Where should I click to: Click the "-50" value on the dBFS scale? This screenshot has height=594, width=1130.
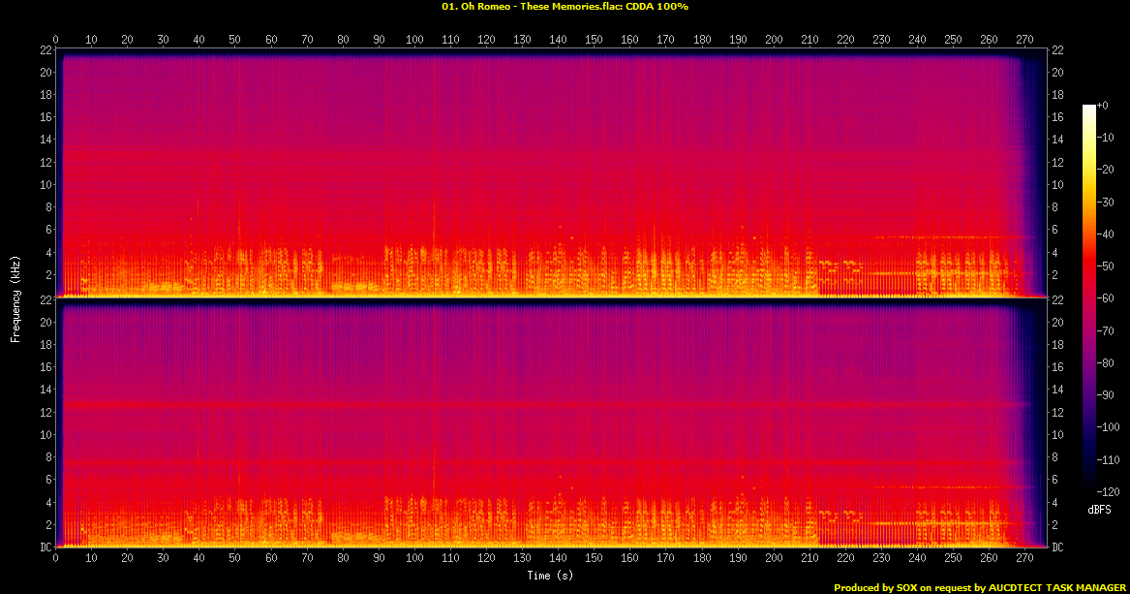coord(1106,266)
